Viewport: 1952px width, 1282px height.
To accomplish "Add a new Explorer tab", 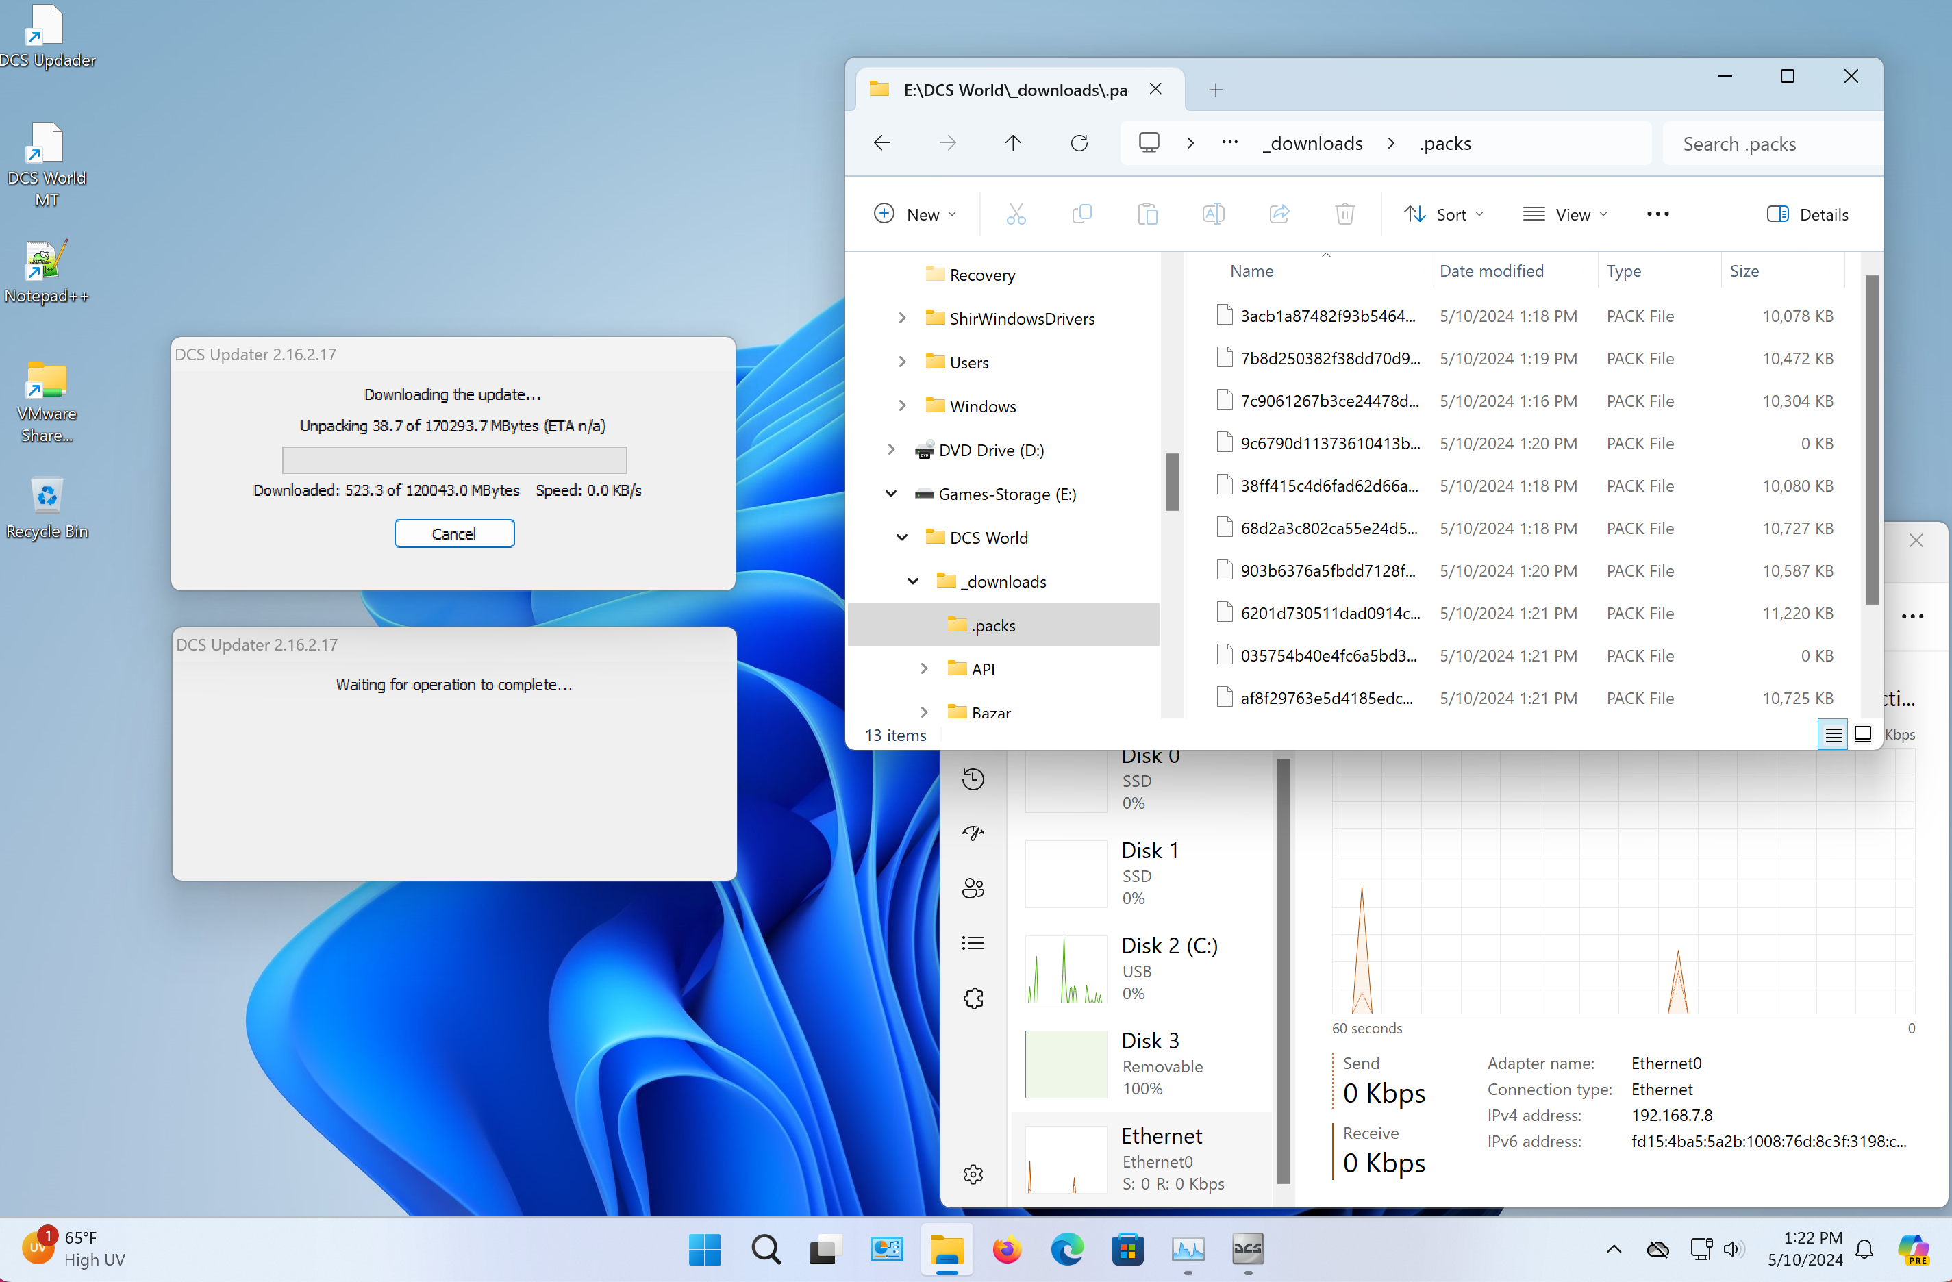I will coord(1216,90).
